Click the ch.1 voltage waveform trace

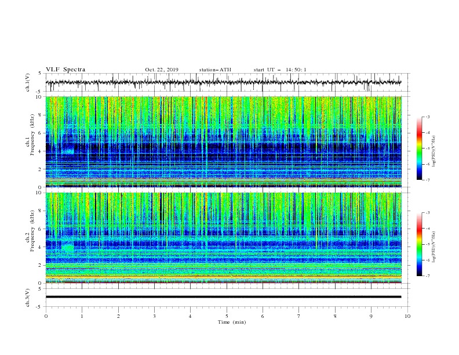tap(223, 82)
